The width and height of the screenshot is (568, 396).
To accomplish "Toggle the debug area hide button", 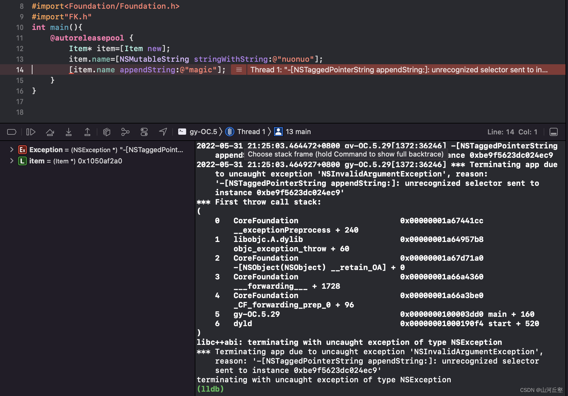I will point(553,132).
